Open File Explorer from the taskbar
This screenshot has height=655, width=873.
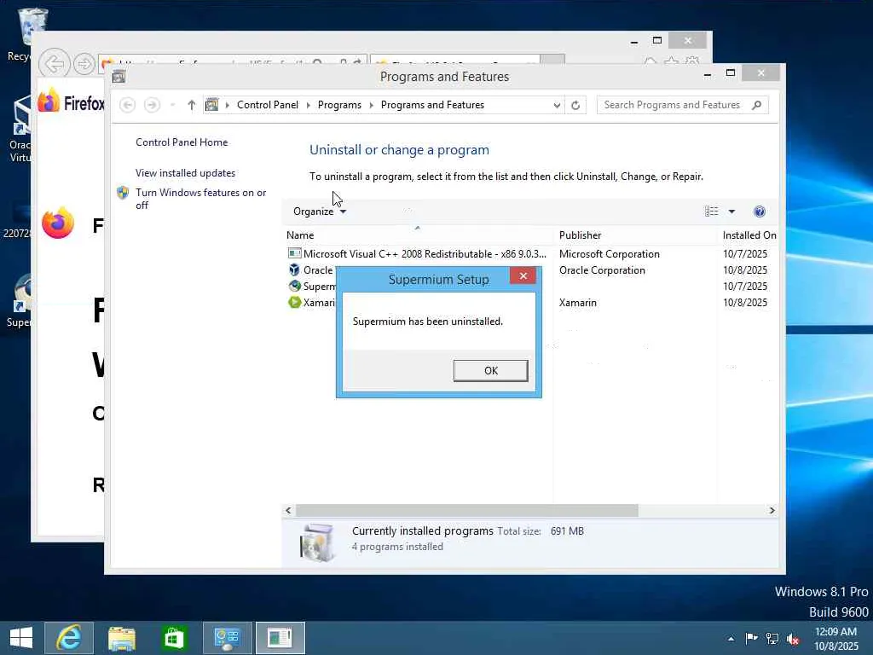[121, 638]
